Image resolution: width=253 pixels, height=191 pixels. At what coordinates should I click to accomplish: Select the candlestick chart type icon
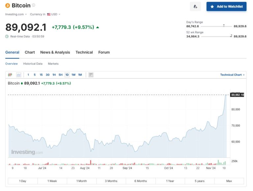click(10, 75)
